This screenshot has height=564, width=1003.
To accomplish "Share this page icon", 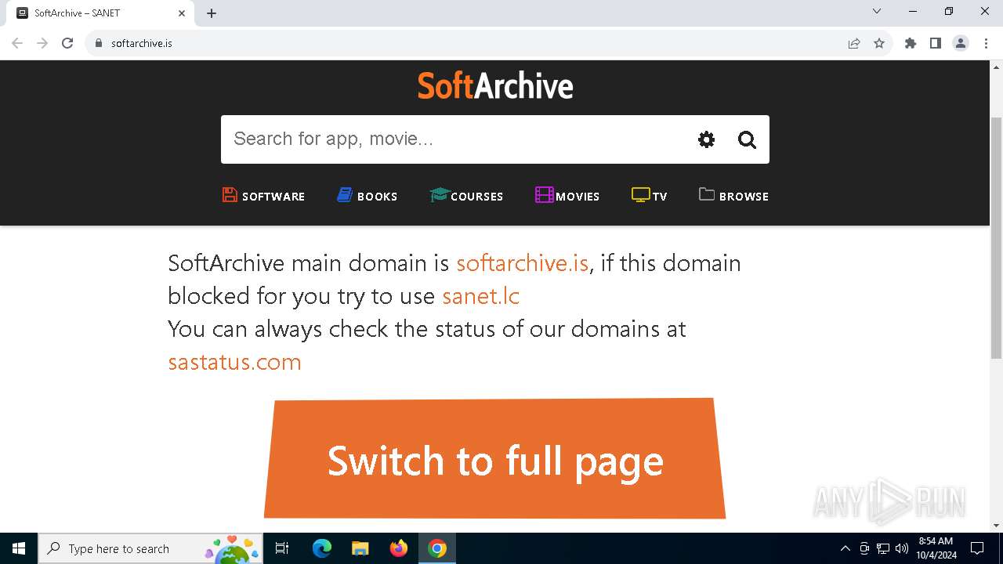I will pos(854,43).
